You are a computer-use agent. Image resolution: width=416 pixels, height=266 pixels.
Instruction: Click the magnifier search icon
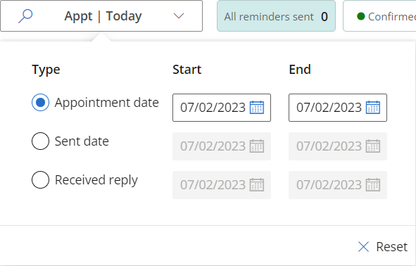click(25, 16)
